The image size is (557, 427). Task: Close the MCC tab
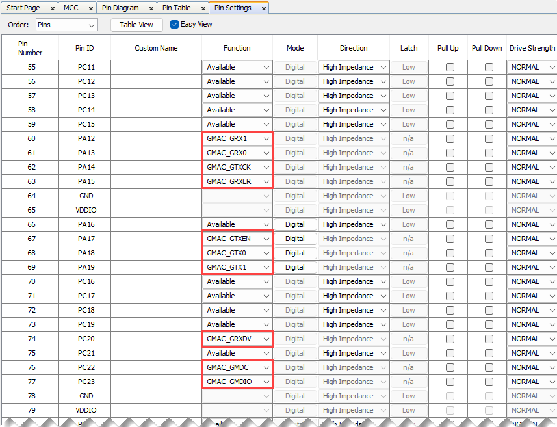pyautogui.click(x=90, y=8)
